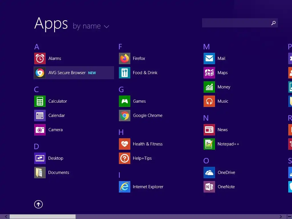Click the 'AVG Secure Browser' label
292x219 pixels.
click(67, 73)
